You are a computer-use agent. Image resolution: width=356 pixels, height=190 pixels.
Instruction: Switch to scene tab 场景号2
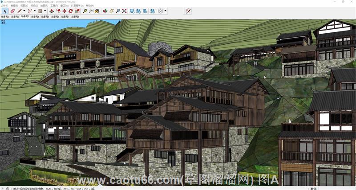coord(15,17)
